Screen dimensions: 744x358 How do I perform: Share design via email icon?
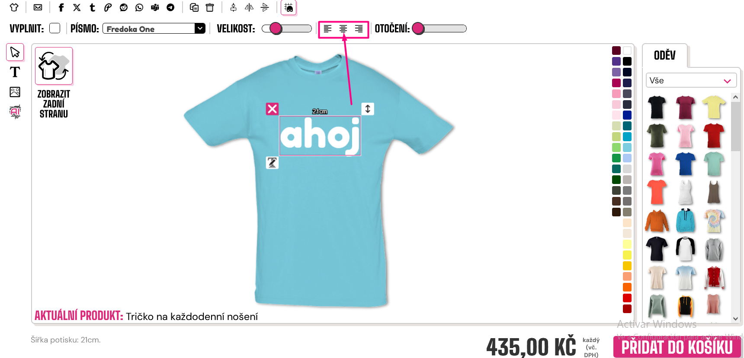coord(38,7)
